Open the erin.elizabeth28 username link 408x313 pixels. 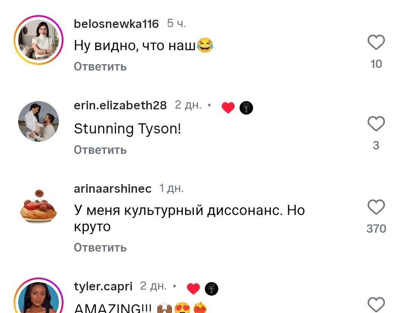pos(120,106)
